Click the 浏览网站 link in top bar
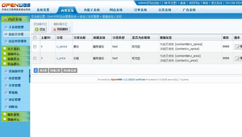This screenshot has height=137, width=242. pos(194,3)
